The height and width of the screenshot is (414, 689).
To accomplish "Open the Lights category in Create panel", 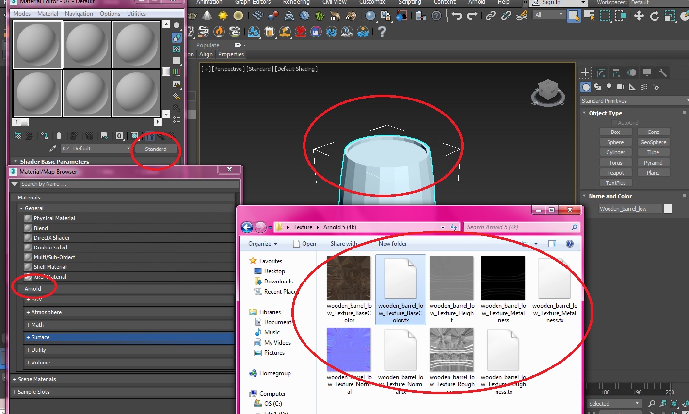I will point(609,87).
